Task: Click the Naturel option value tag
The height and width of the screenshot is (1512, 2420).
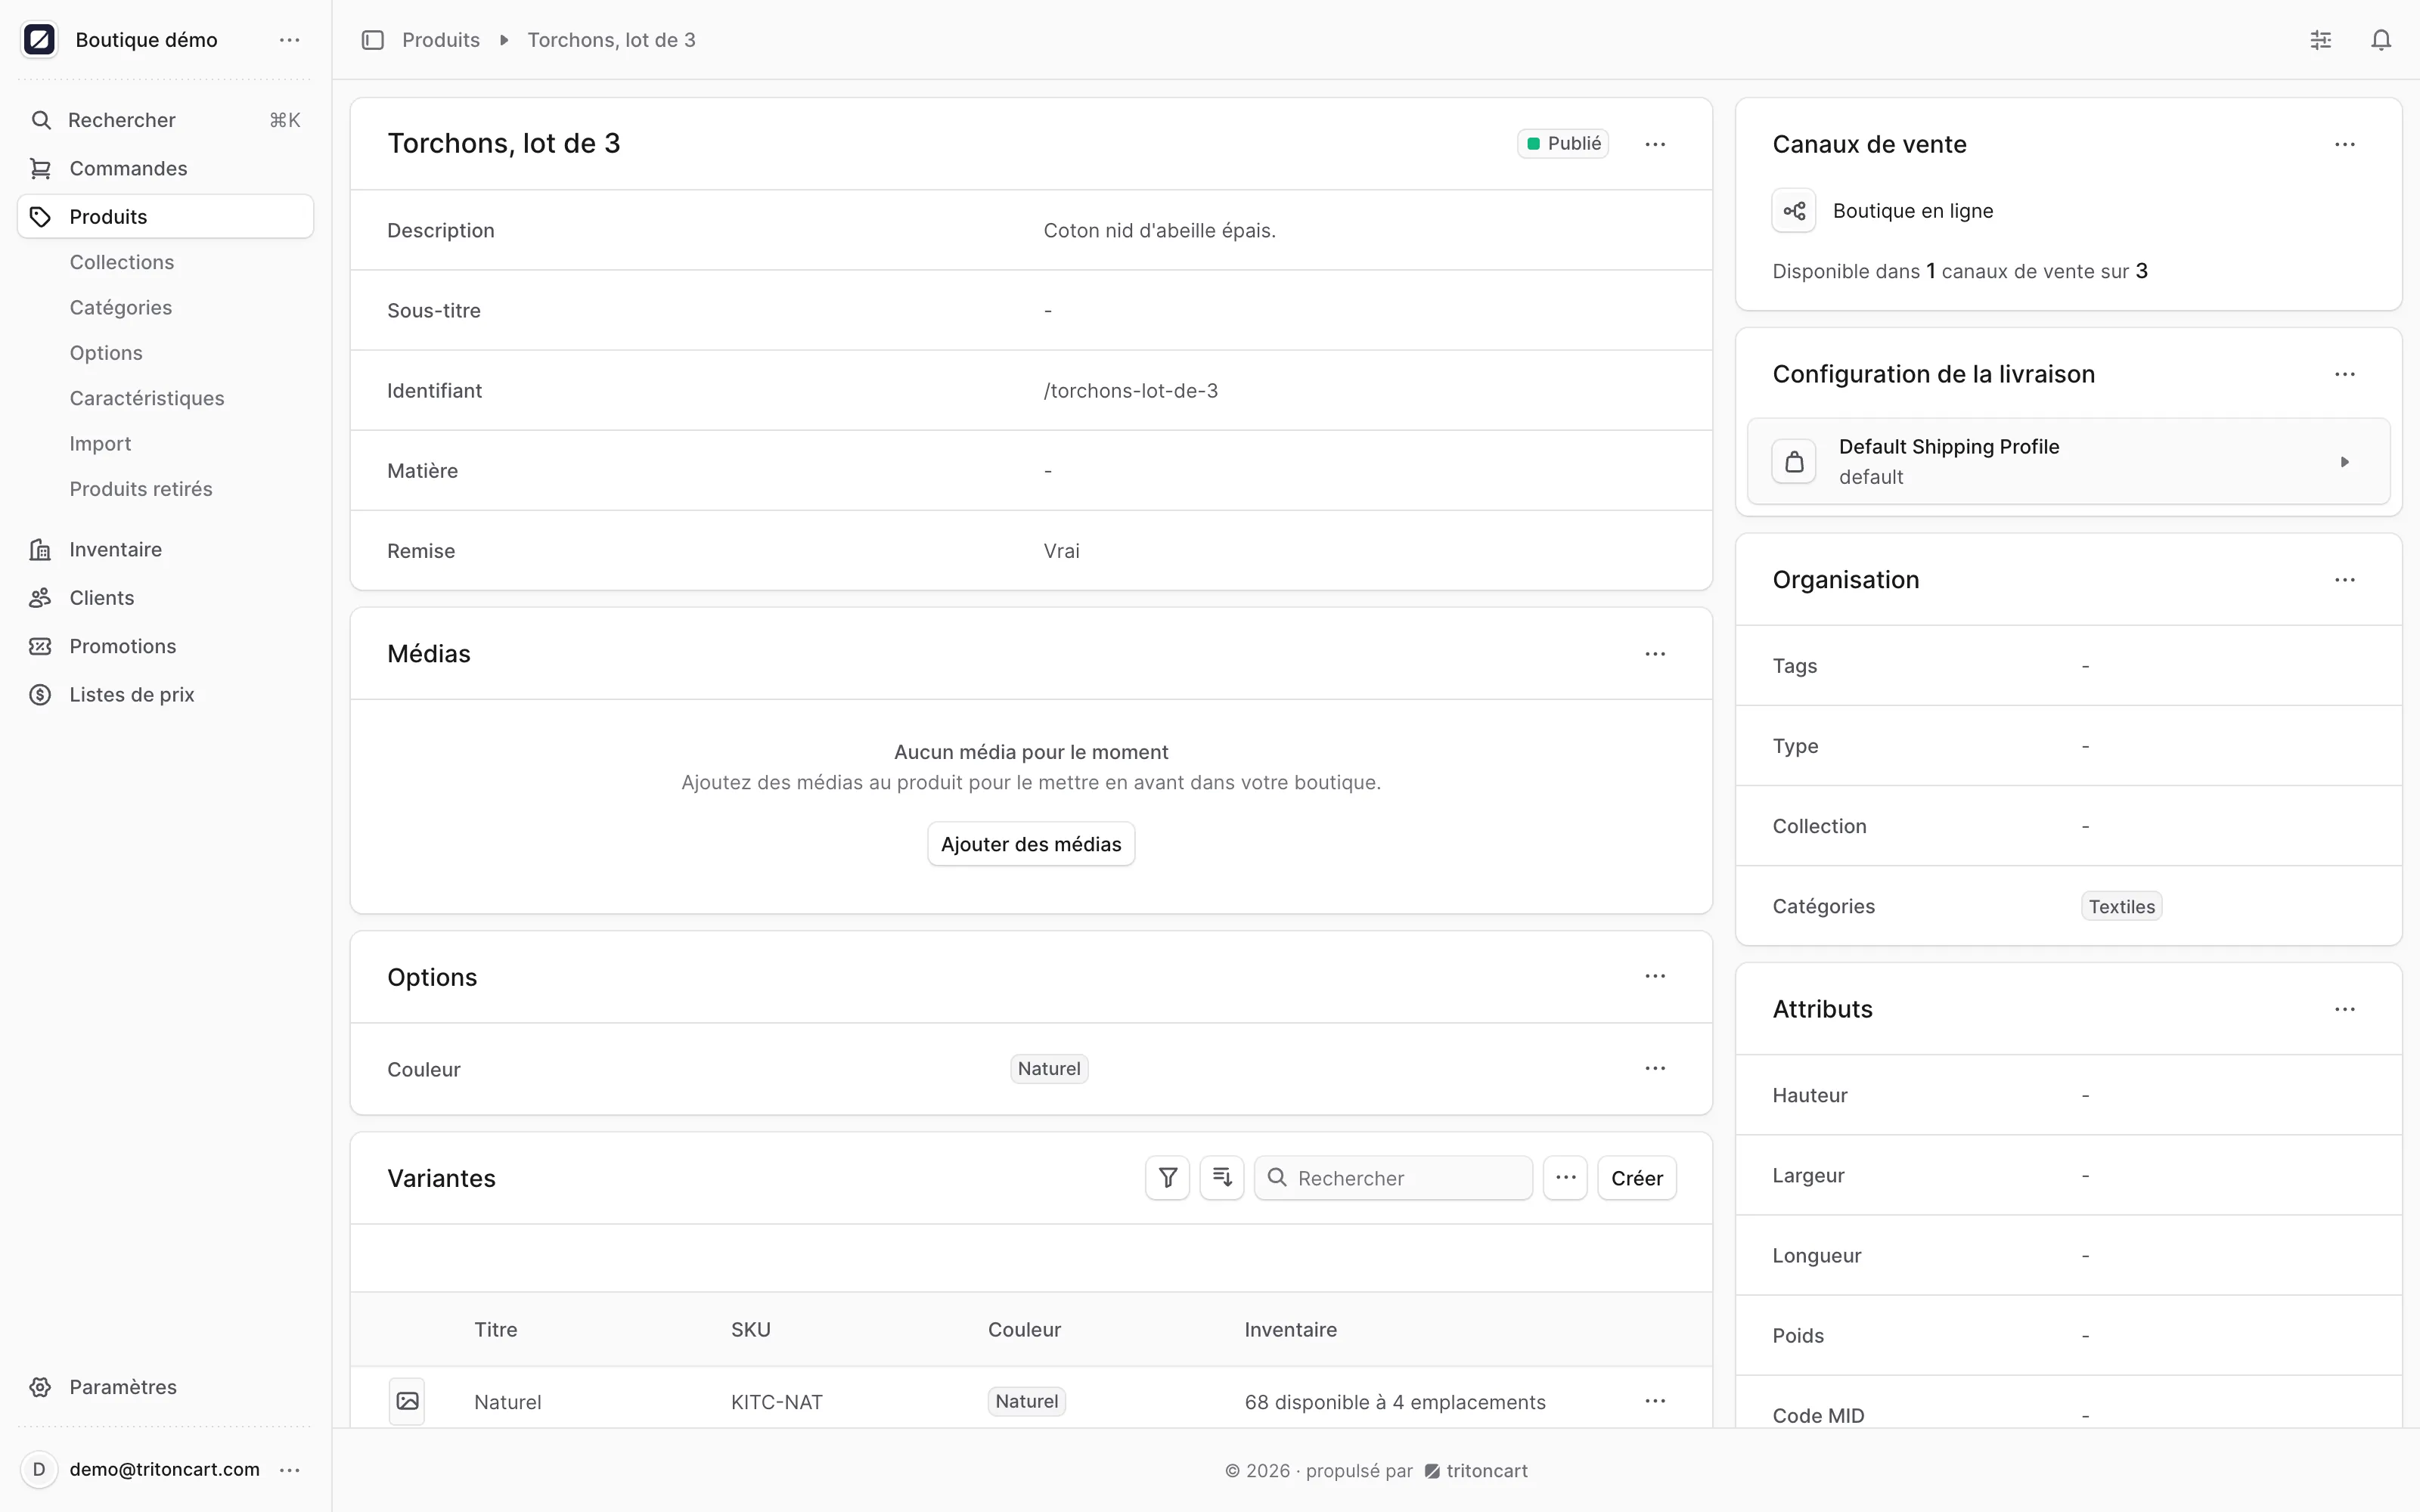Action: click(1049, 1069)
